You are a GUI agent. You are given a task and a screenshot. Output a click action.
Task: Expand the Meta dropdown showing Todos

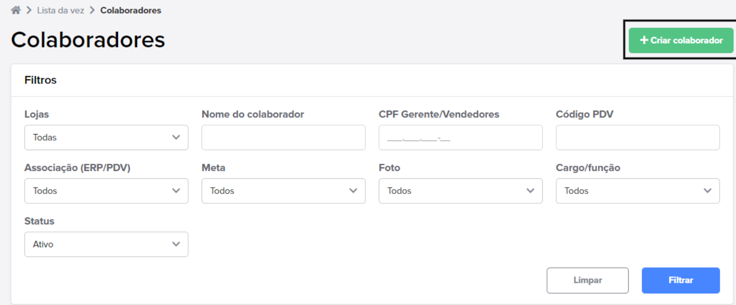(283, 191)
